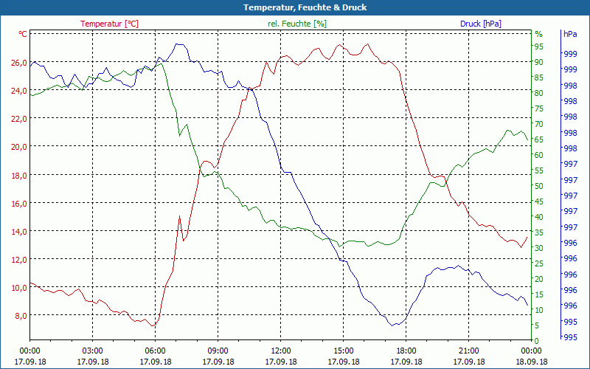Click humidity axis value "90"
The image size is (590, 369).
point(539,62)
